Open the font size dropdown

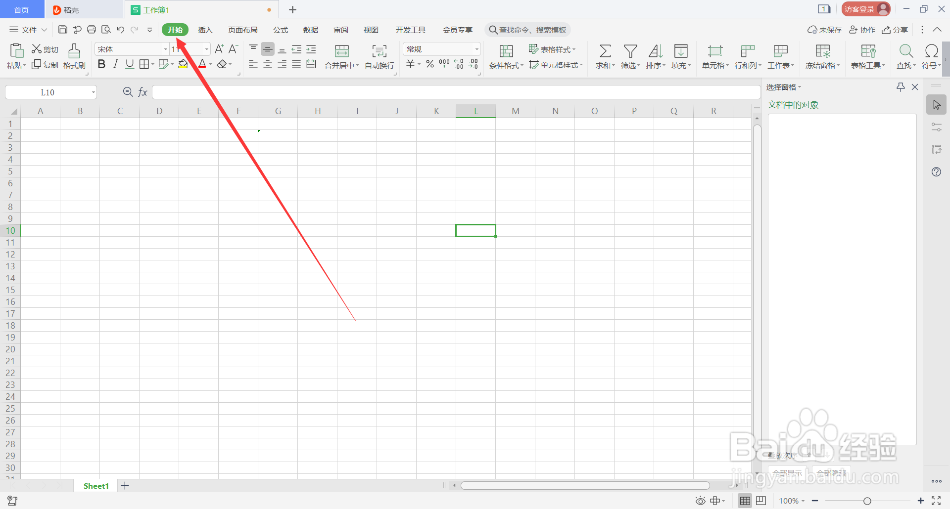click(207, 49)
